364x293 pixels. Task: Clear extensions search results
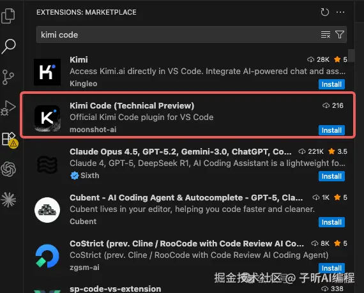pos(326,34)
